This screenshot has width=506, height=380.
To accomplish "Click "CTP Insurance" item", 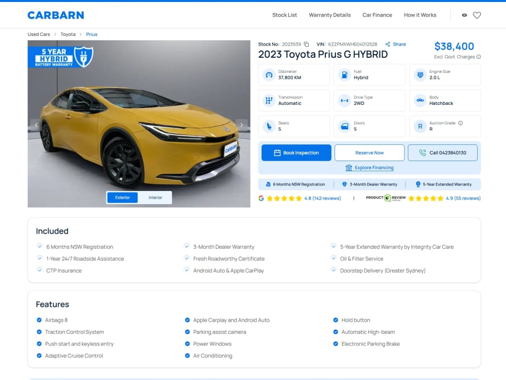I will [64, 271].
